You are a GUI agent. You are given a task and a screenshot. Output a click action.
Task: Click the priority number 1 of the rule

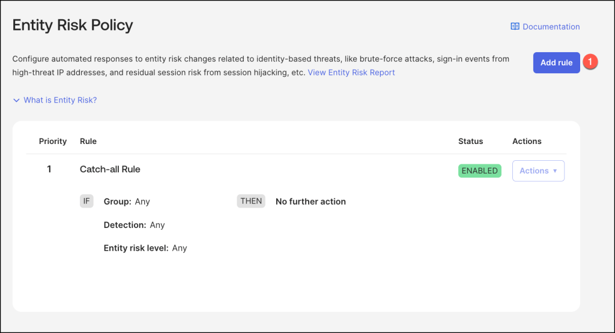[49, 169]
